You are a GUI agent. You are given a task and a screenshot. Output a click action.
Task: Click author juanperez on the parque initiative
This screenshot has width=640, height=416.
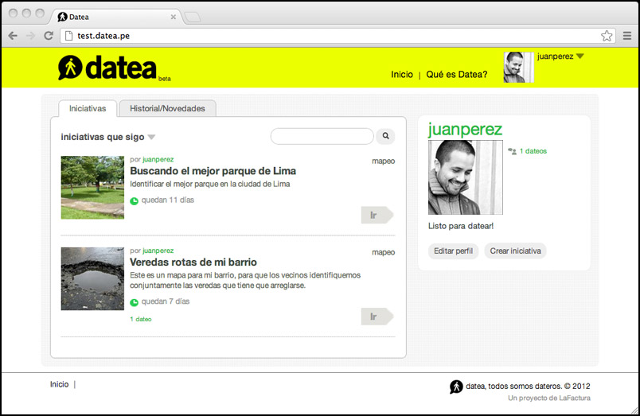coord(158,159)
